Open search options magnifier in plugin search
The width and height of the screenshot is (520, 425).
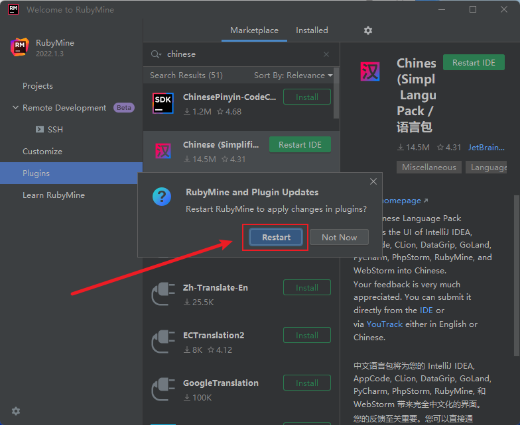coord(156,54)
